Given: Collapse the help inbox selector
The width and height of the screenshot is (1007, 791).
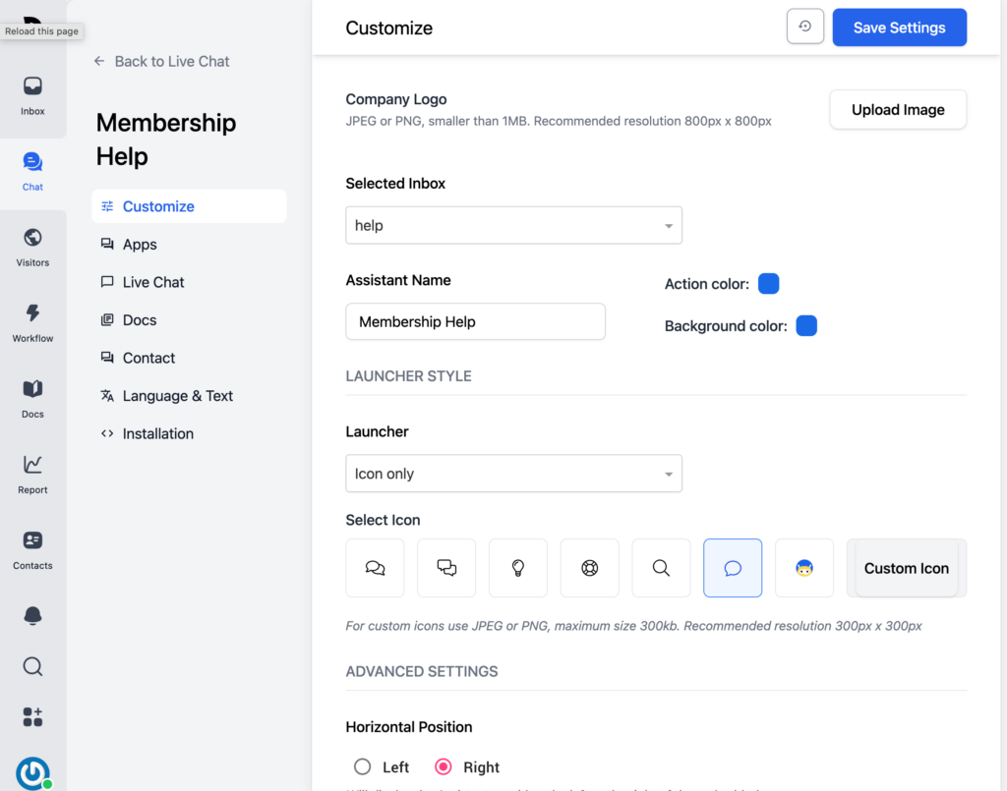Looking at the screenshot, I should click(513, 225).
